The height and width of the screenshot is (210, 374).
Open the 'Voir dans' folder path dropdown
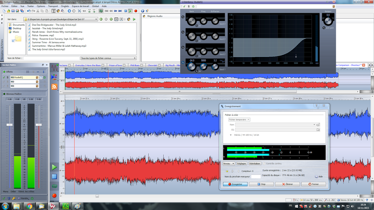click(96, 19)
